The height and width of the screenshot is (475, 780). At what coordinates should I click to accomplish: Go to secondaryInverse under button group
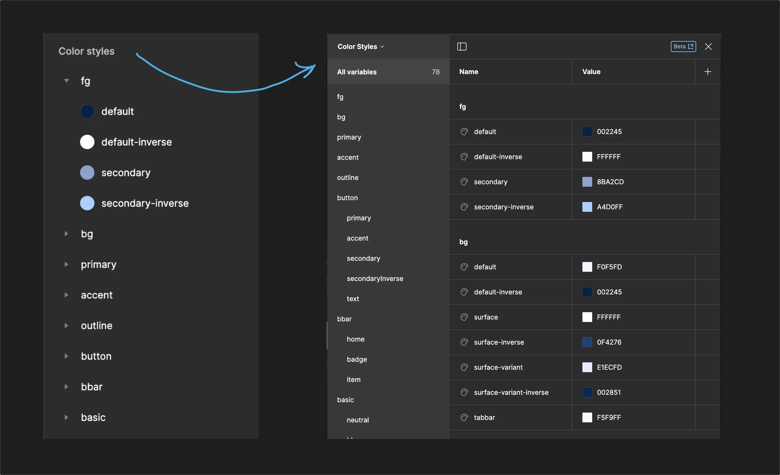(375, 279)
